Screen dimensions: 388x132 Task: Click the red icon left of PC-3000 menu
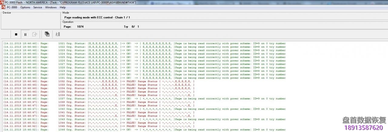point(3,7)
